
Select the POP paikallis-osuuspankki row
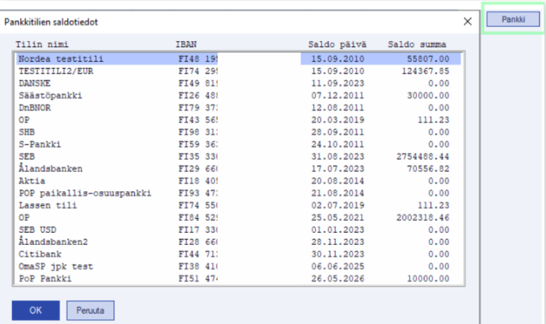pyautogui.click(x=239, y=193)
